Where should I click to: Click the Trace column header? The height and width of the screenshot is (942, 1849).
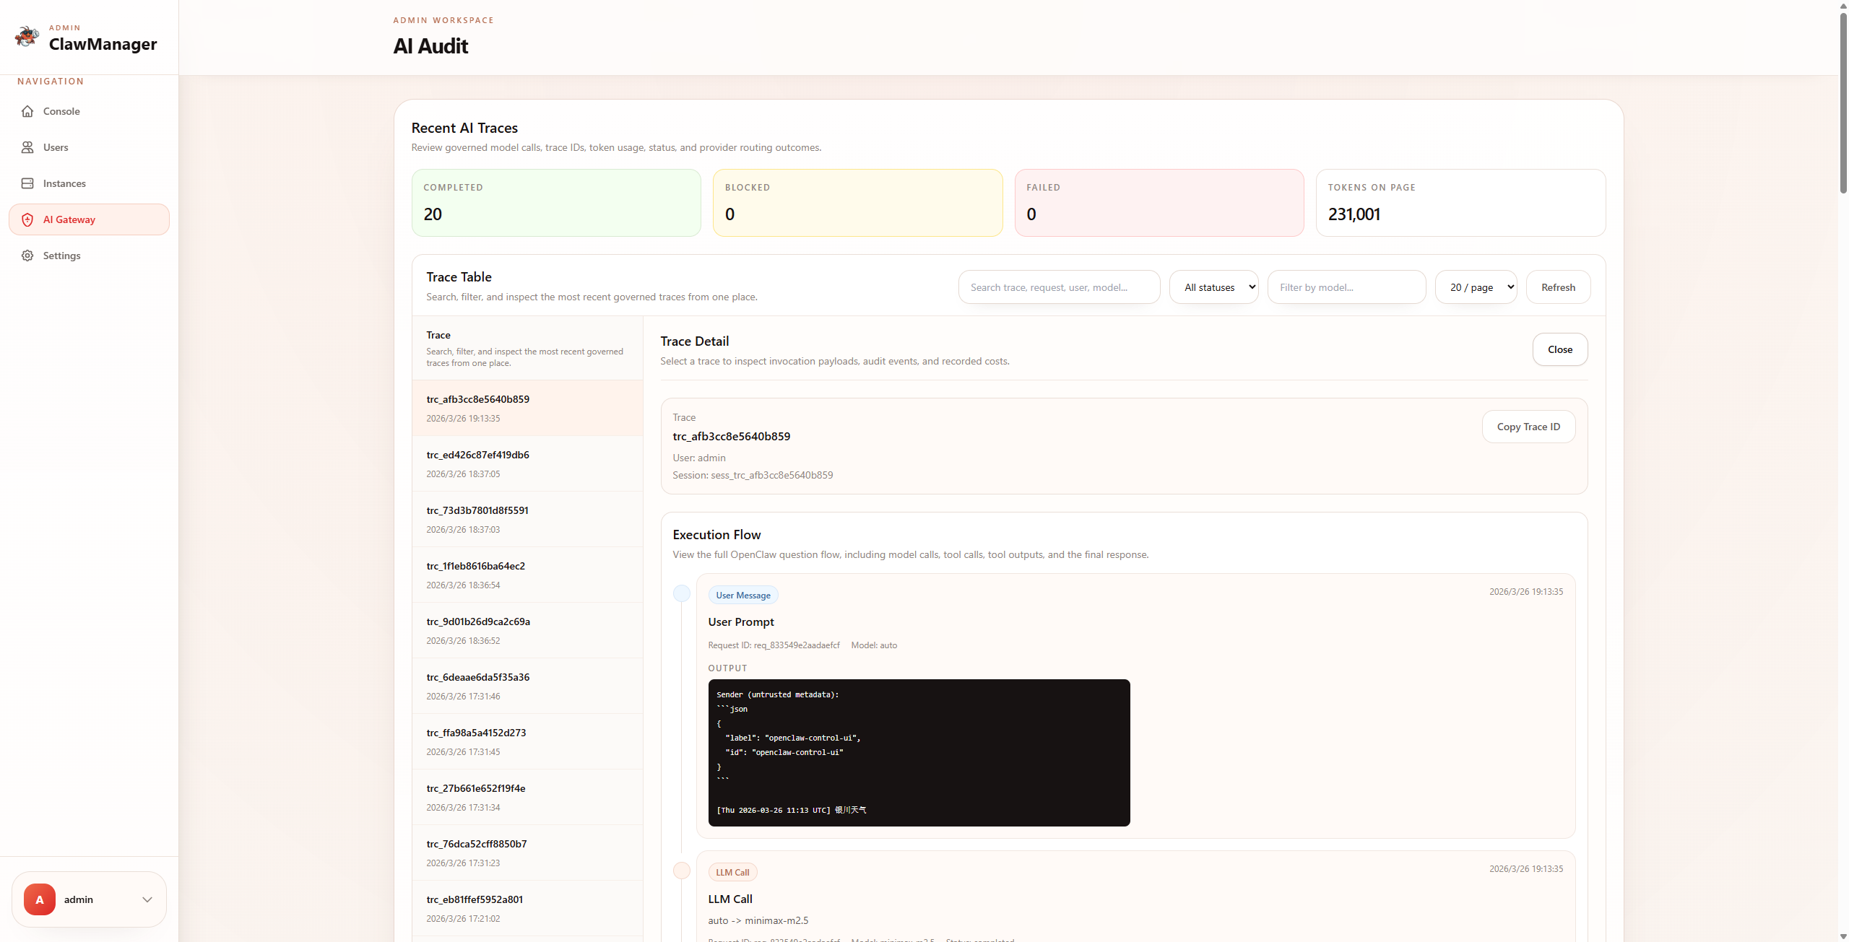point(438,335)
